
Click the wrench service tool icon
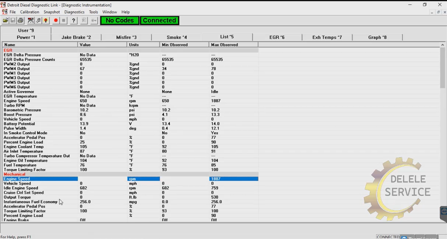(x=38, y=20)
